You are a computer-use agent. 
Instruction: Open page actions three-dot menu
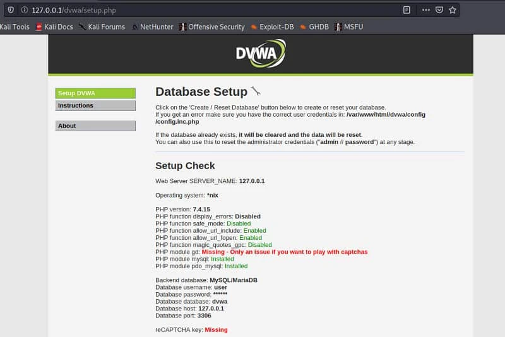425,10
